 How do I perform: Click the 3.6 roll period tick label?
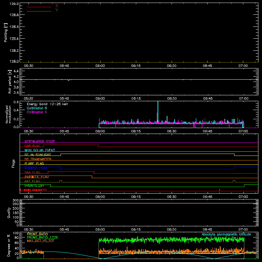(x=16, y=92)
